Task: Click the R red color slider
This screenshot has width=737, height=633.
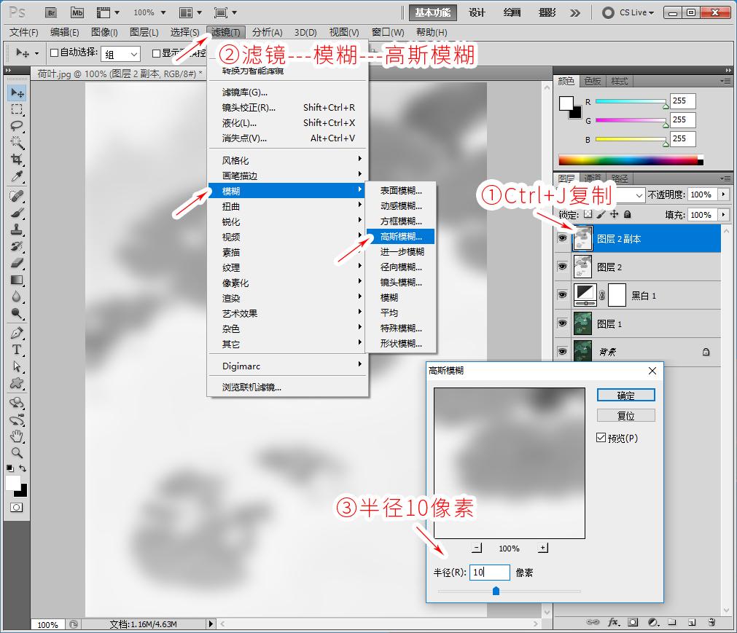Action: pyautogui.click(x=631, y=101)
